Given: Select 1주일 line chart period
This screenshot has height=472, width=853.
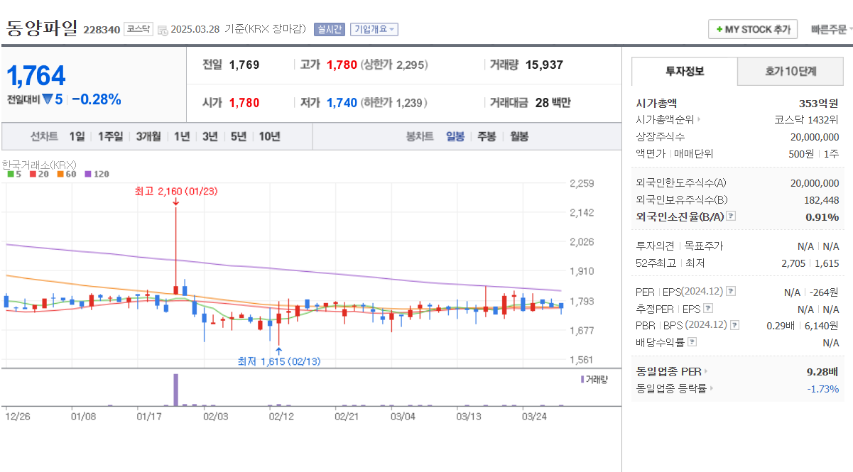Looking at the screenshot, I should click(x=110, y=136).
